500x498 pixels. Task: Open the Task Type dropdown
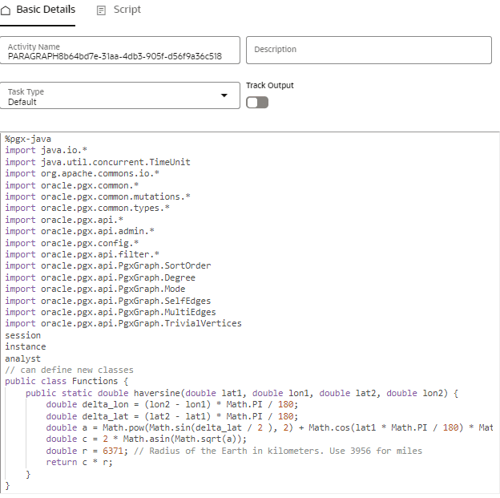click(x=120, y=95)
